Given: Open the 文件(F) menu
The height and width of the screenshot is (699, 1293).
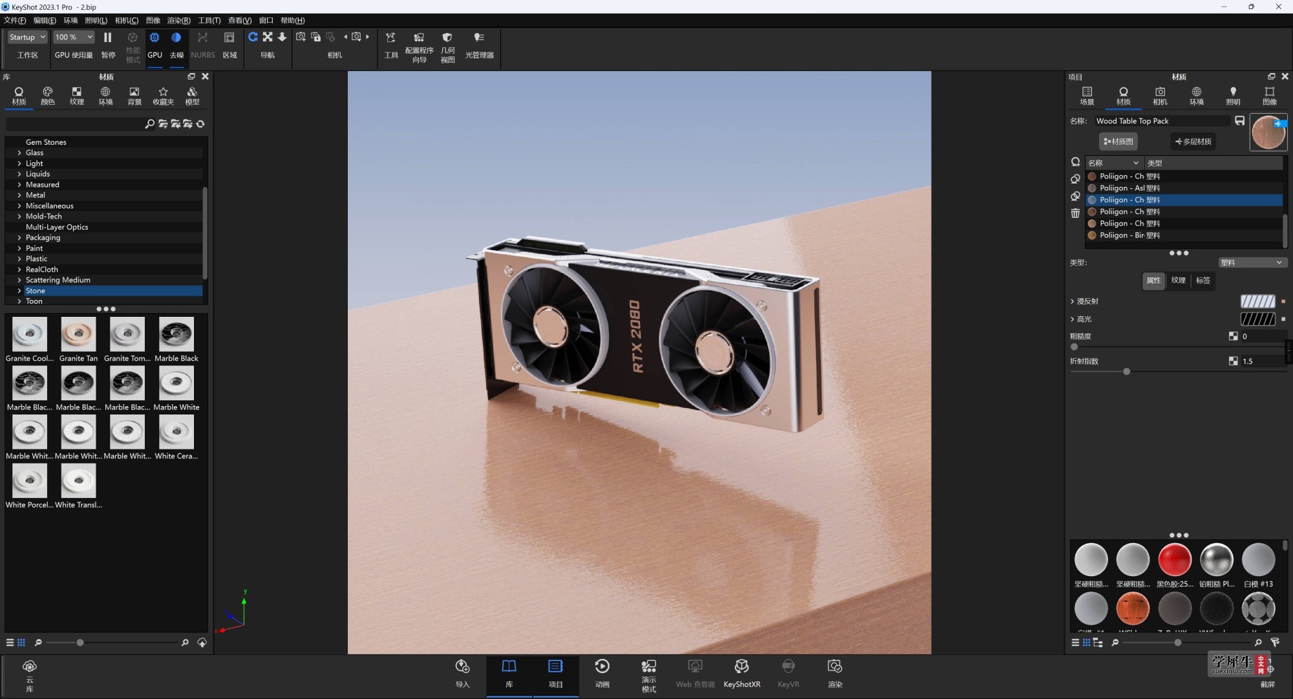Looking at the screenshot, I should pos(15,20).
